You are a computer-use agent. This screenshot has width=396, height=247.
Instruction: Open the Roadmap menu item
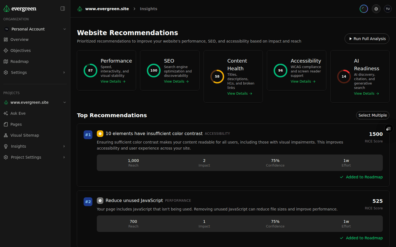coord(19,61)
